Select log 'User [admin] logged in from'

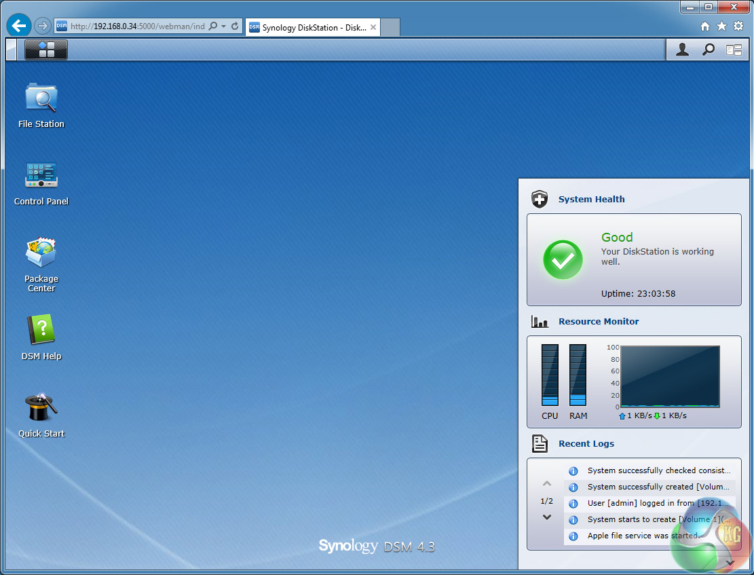[x=649, y=503]
